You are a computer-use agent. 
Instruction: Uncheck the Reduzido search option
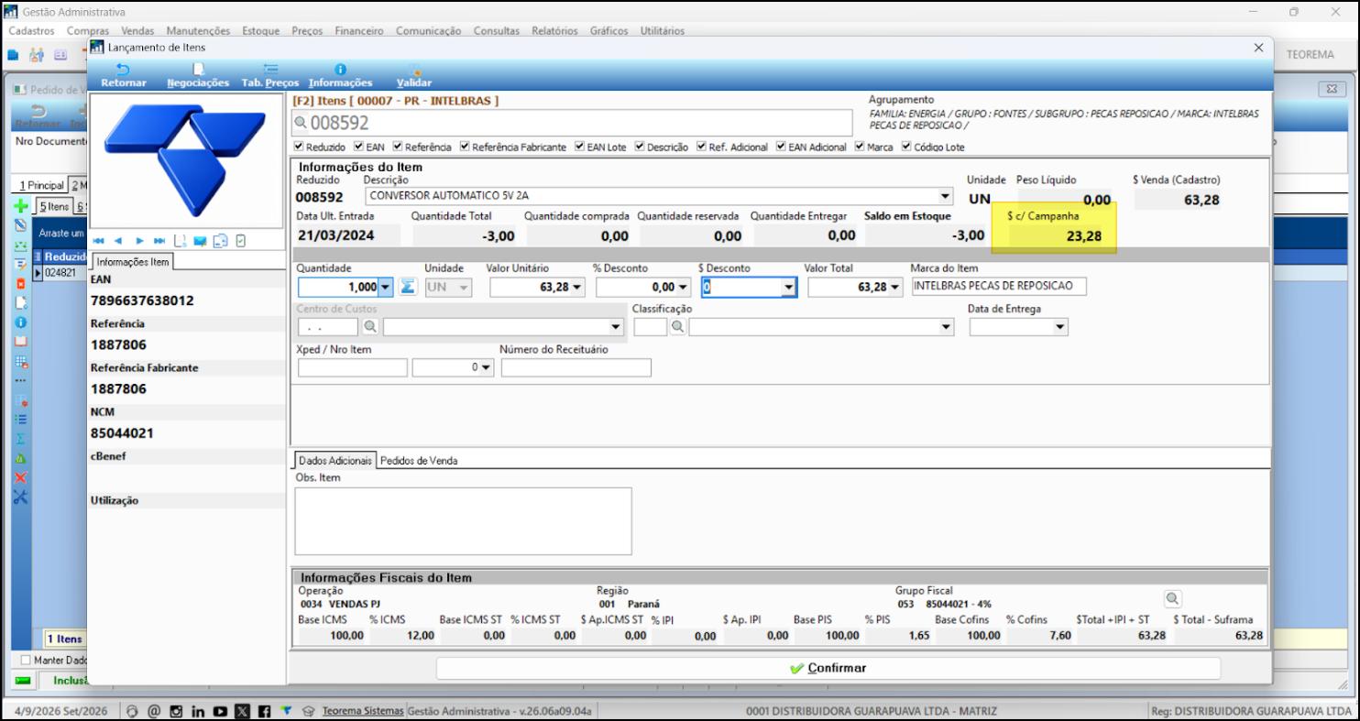click(x=299, y=147)
